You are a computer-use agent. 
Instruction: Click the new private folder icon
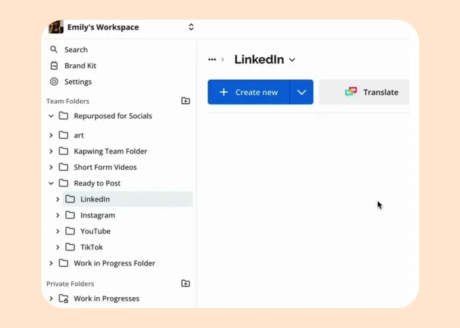(x=185, y=283)
